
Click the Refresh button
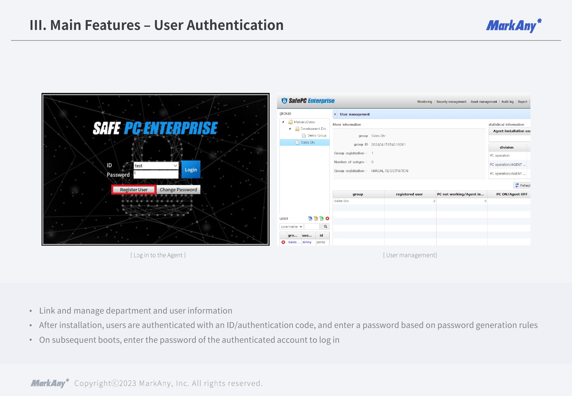tap(522, 186)
